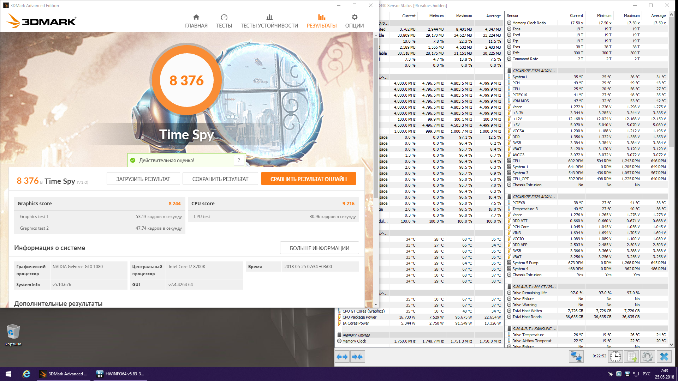Click СОХРАНИТЬ РЕЗУЛЬТАТ button
Screen dimensions: 678x381
(220, 179)
